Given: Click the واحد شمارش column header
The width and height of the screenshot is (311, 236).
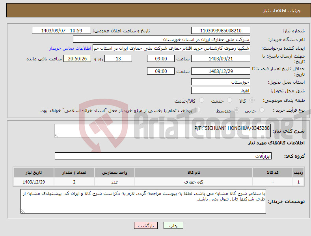Looking at the screenshot, I should pyautogui.click(x=115, y=172).
